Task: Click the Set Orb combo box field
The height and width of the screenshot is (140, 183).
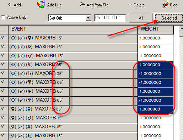Action: pyautogui.click(x=70, y=18)
